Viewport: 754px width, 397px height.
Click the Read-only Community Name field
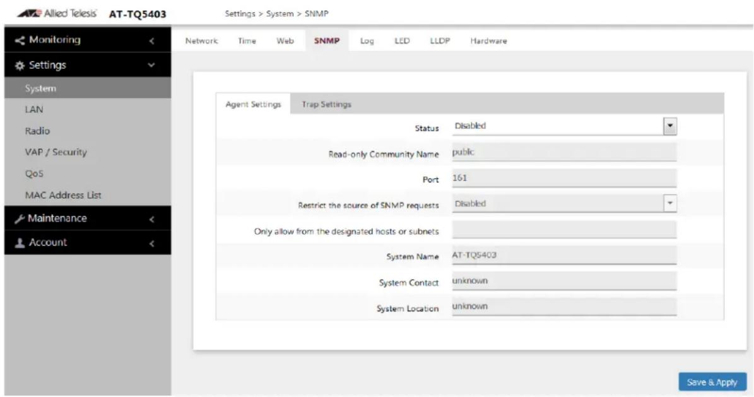pyautogui.click(x=564, y=152)
